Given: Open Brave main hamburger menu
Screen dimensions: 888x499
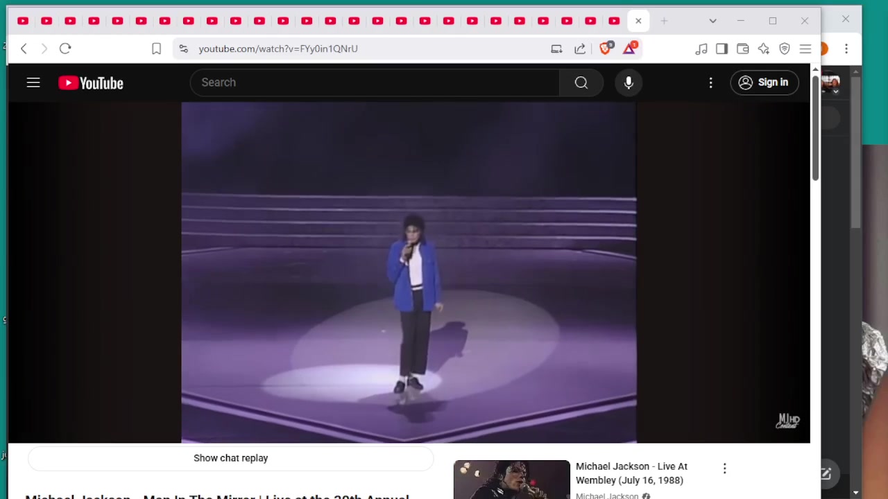Looking at the screenshot, I should click(805, 49).
